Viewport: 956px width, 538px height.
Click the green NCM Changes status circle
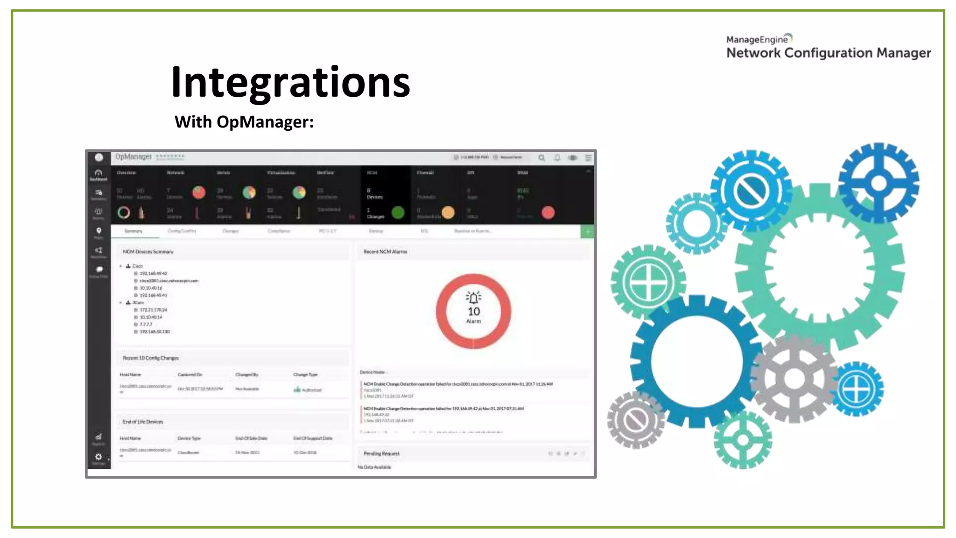[x=398, y=213]
